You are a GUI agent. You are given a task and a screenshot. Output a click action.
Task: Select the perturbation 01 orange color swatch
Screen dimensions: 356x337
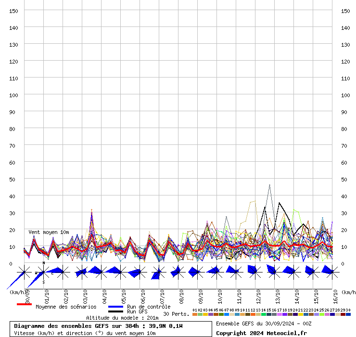[x=194, y=314]
